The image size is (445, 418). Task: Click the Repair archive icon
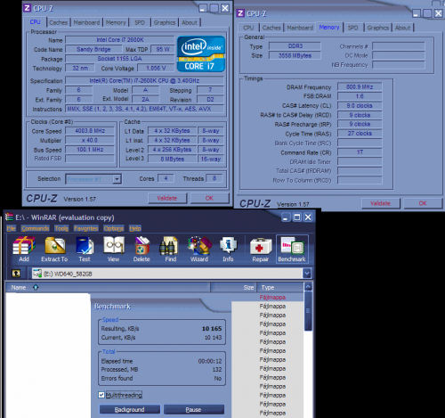tap(261, 249)
